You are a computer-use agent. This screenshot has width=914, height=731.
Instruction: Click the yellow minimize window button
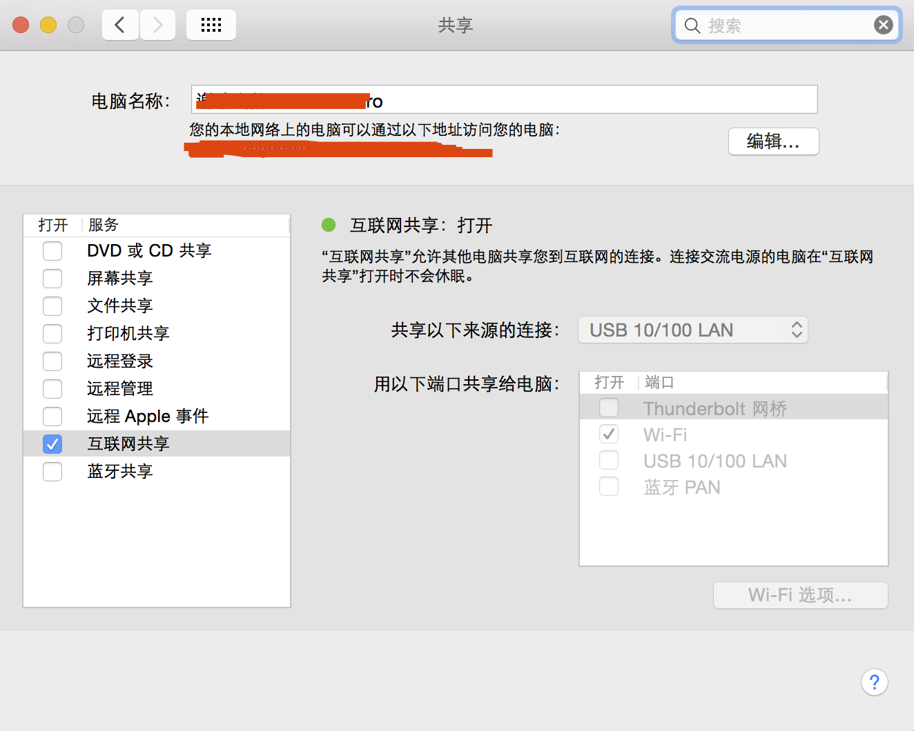48,26
